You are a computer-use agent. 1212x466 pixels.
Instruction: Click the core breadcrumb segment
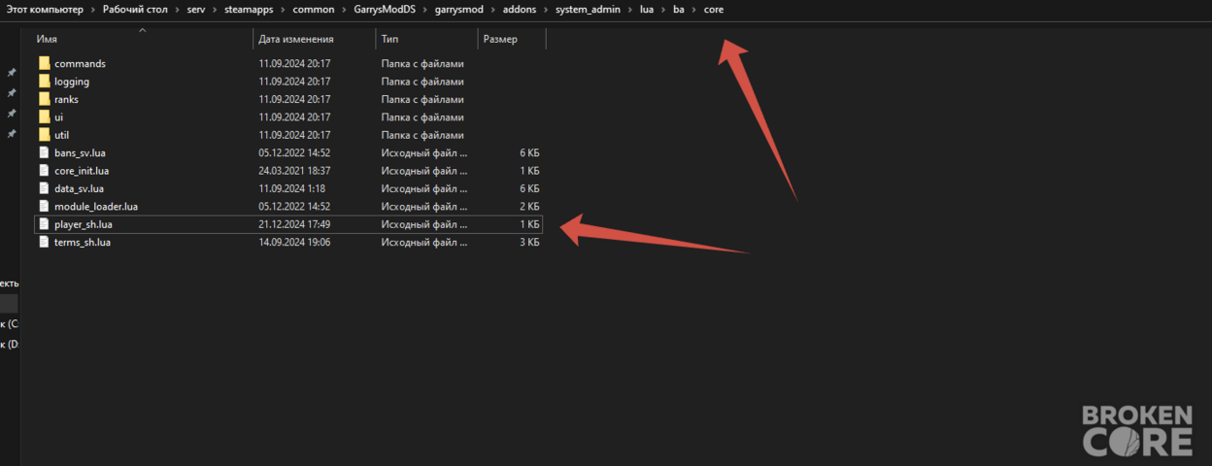[714, 10]
